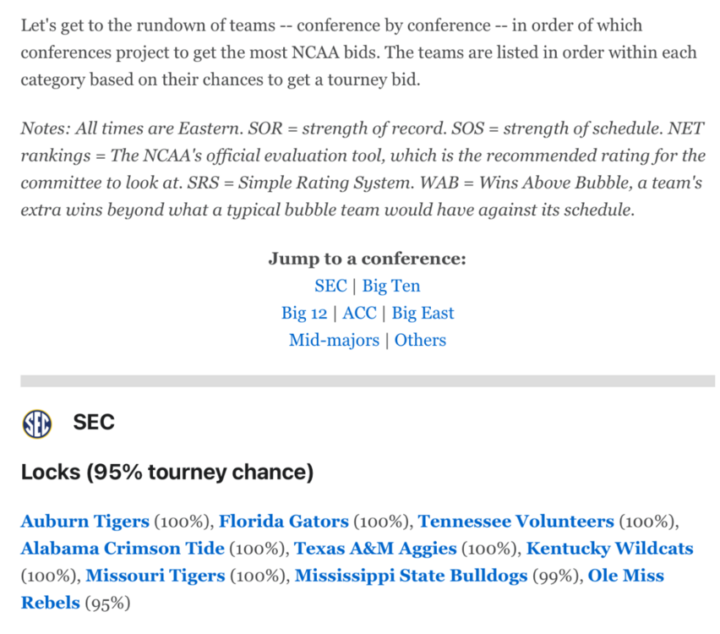Viewport: 720px width, 634px height.
Task: Jump to the SEC conference section
Action: click(x=330, y=286)
